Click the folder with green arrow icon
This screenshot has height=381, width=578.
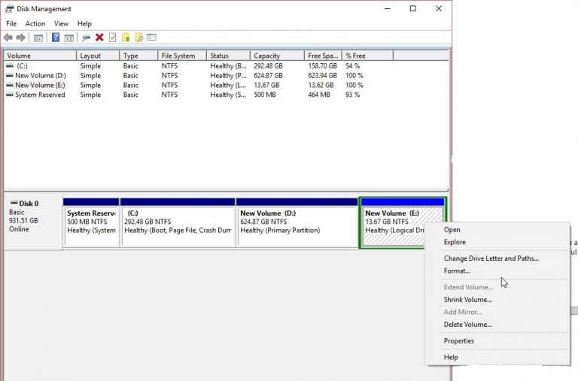[126, 38]
